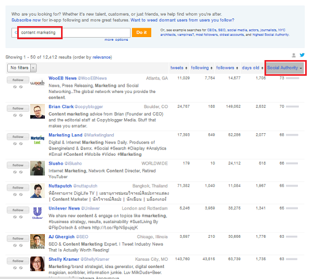
Task: Follow Shelly Kramer
Action: click(18, 261)
